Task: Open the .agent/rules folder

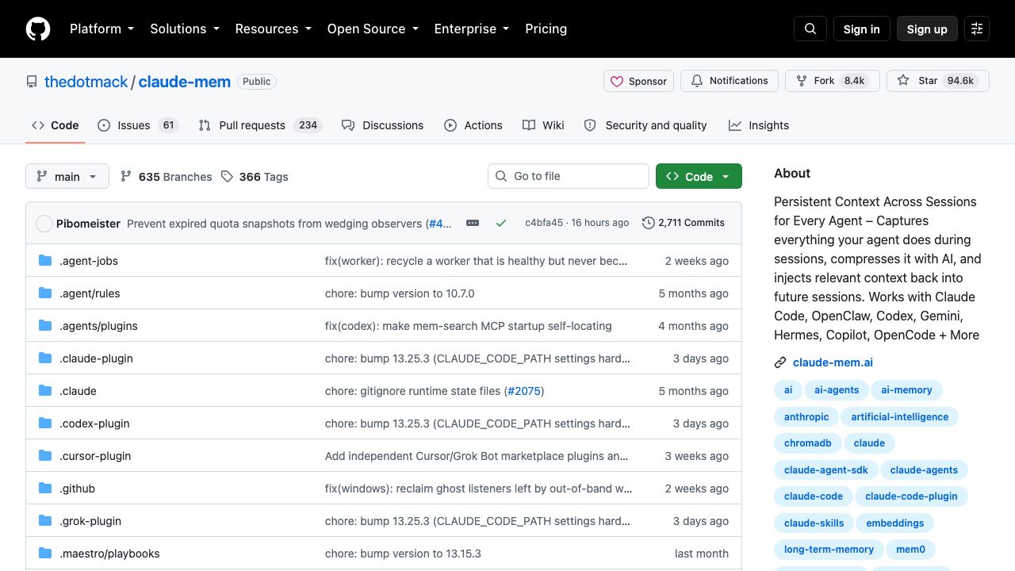Action: pos(90,293)
